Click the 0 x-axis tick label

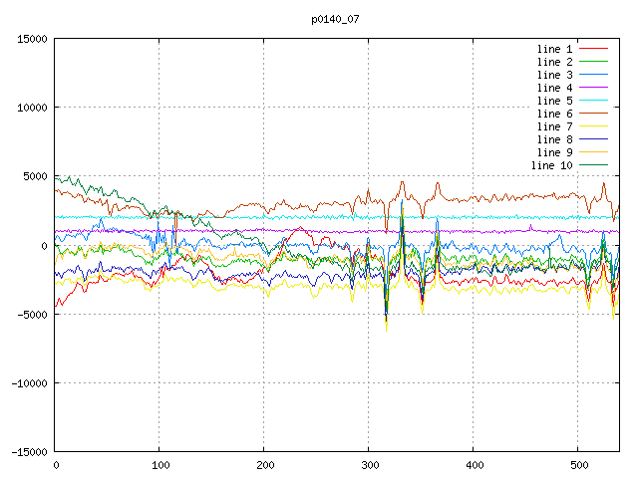coord(55,465)
